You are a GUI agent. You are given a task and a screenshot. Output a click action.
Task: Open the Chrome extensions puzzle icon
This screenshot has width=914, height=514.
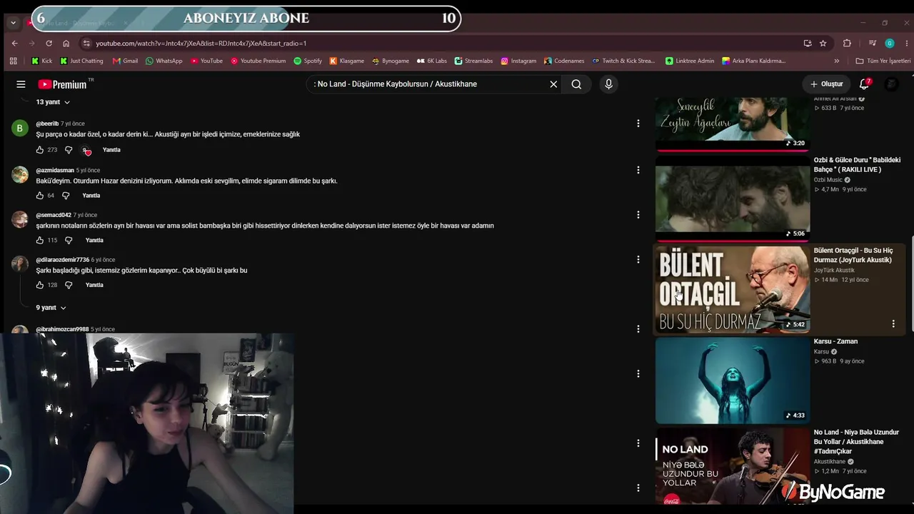(847, 43)
